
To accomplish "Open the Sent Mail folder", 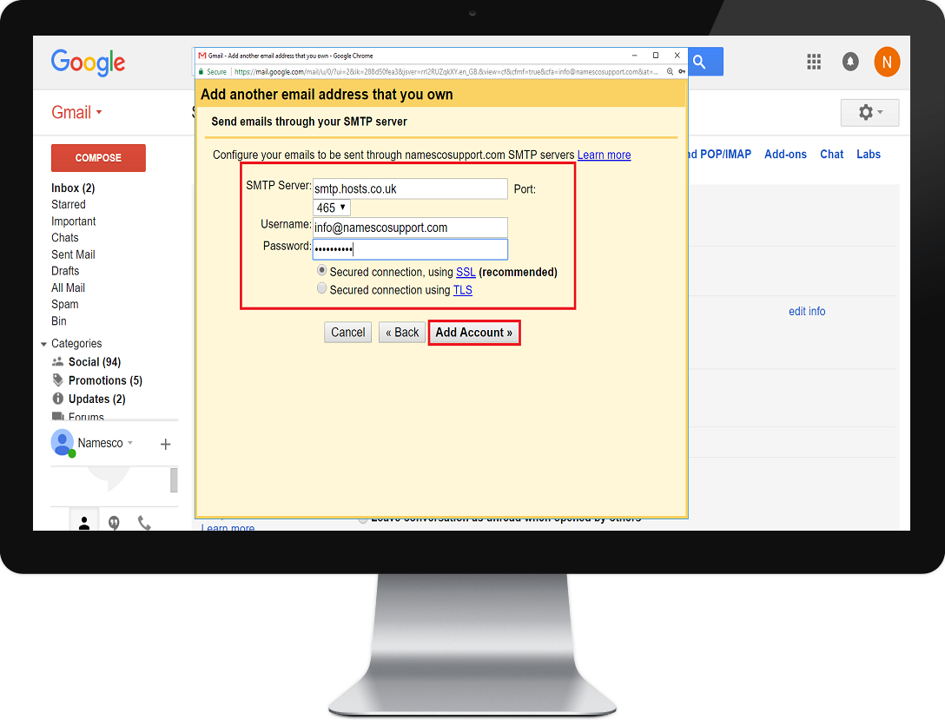I will (73, 254).
